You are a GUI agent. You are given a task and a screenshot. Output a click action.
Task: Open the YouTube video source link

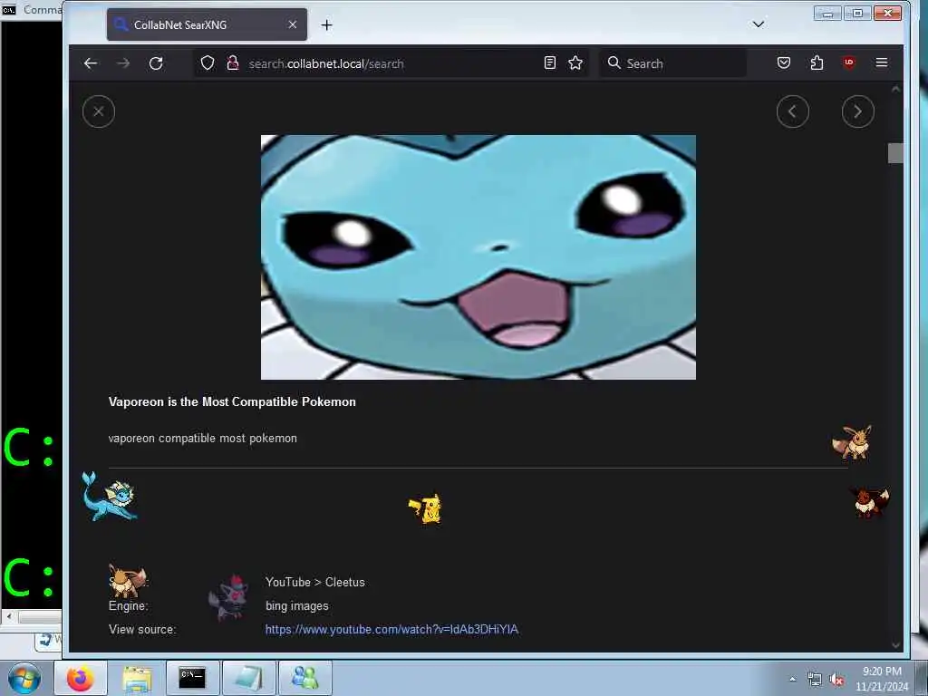(x=391, y=629)
